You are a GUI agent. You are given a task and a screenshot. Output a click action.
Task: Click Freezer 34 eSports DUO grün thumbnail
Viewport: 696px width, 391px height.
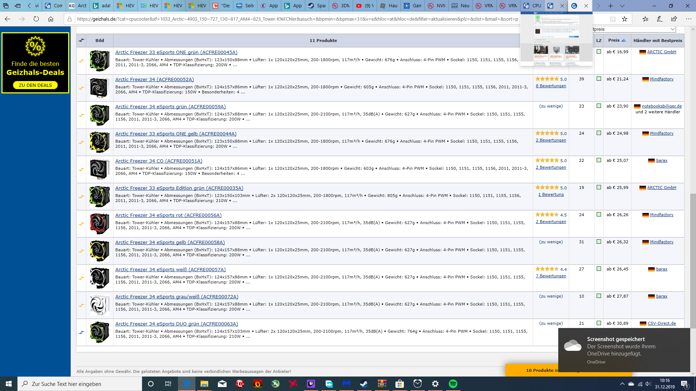click(x=99, y=332)
